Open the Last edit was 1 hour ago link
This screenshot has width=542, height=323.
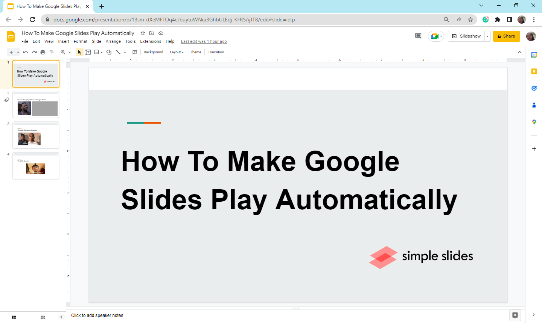[x=204, y=41]
